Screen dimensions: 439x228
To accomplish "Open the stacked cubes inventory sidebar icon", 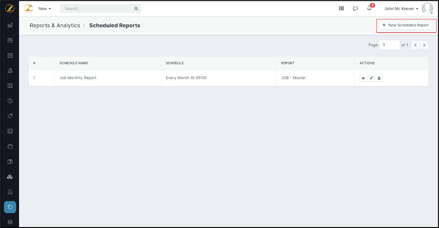I will (x=10, y=176).
